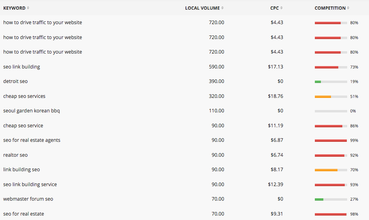Select the COMPETITION column header
This screenshot has width=369, height=220.
(330, 8)
